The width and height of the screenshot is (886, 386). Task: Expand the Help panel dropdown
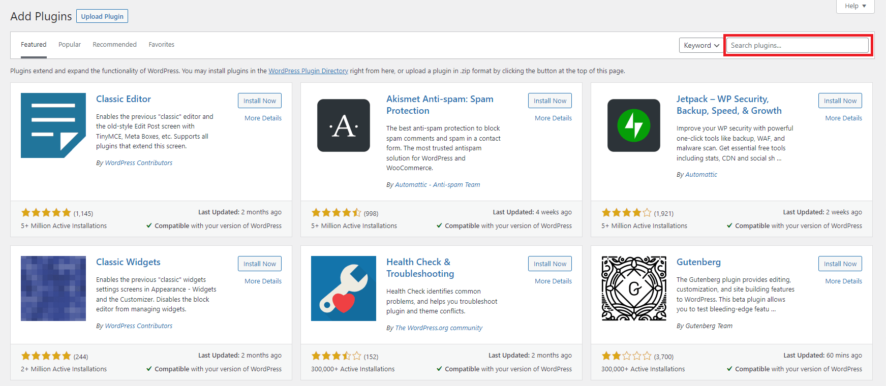[x=855, y=6]
